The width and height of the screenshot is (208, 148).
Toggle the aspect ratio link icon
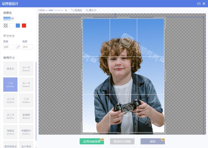pos(18,47)
